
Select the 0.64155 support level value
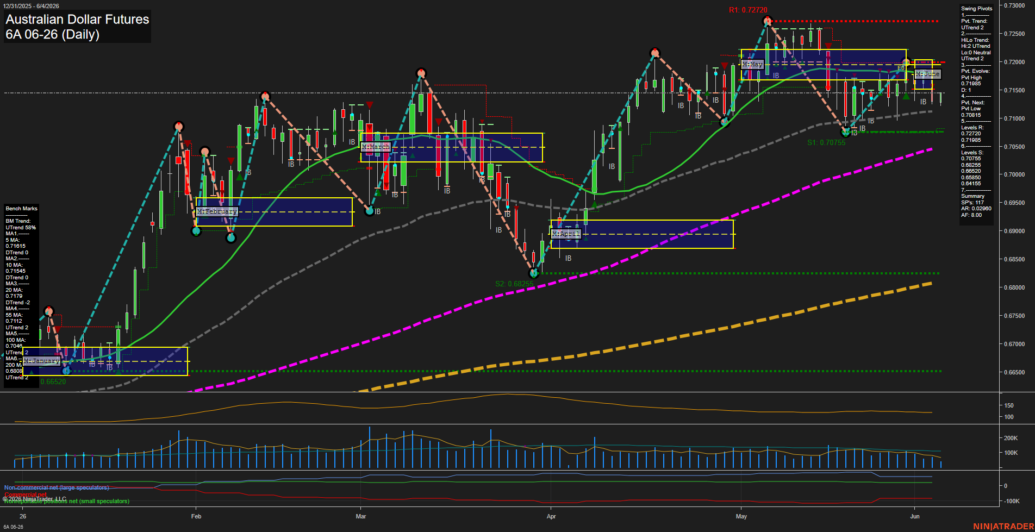click(x=971, y=184)
